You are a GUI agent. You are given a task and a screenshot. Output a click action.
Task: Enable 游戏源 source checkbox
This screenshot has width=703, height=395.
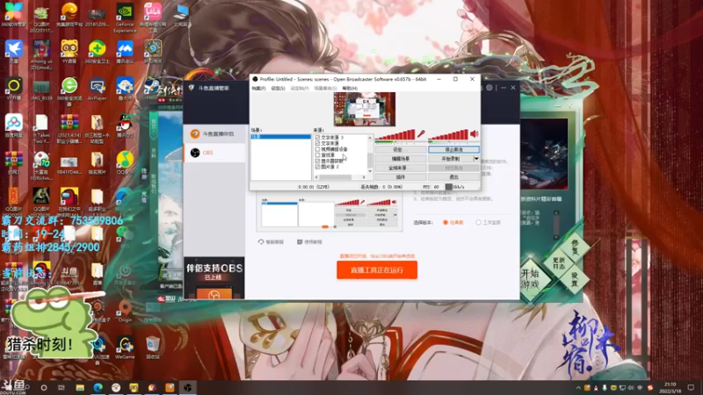(317, 155)
